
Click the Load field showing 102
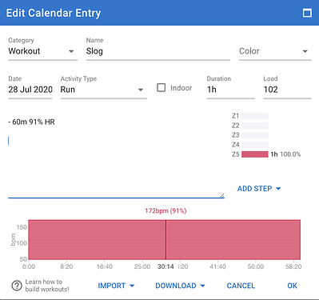point(287,90)
